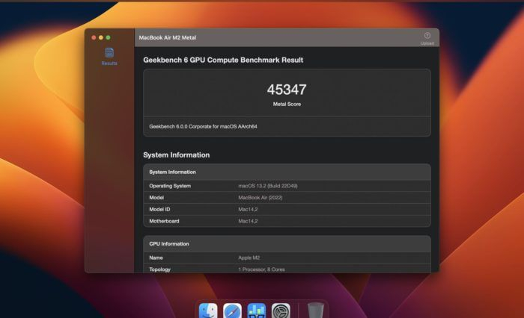524x318 pixels.
Task: Zoom the window with green button
Action: point(108,37)
